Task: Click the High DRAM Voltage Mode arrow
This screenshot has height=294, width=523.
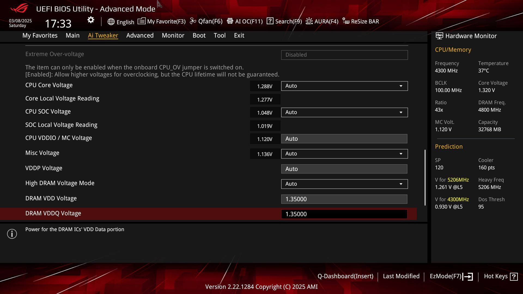Action: pos(401,184)
